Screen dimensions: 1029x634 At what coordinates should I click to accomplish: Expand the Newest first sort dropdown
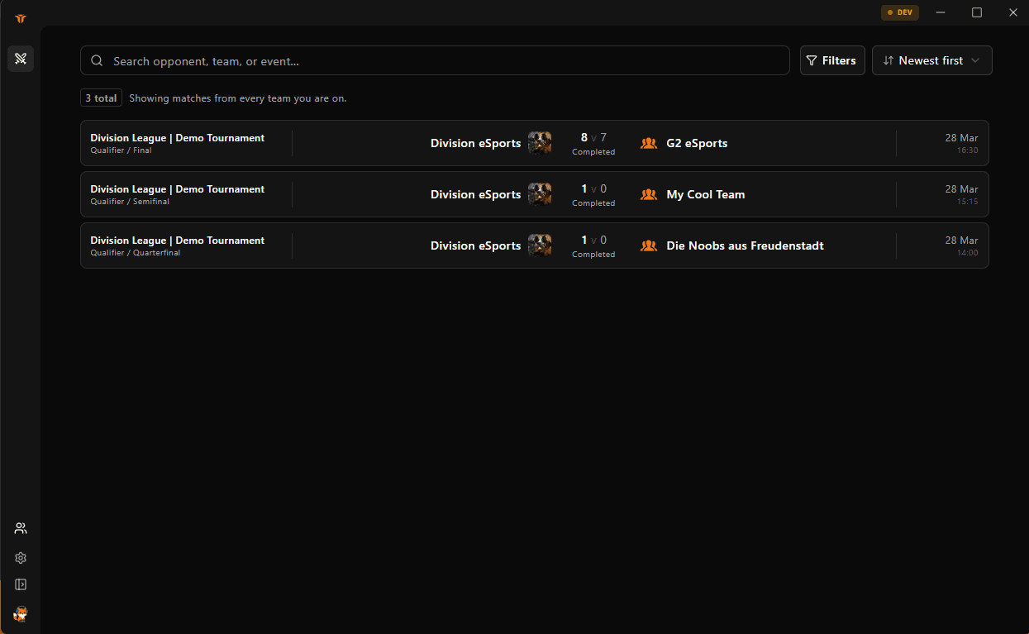click(932, 60)
